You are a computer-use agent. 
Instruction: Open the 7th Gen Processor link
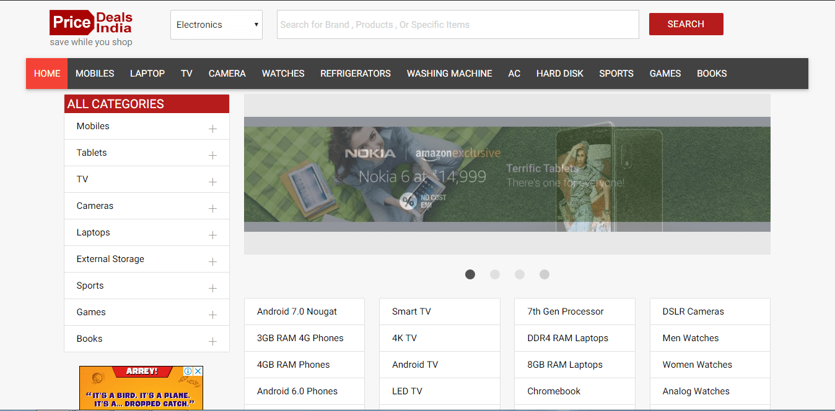click(566, 311)
